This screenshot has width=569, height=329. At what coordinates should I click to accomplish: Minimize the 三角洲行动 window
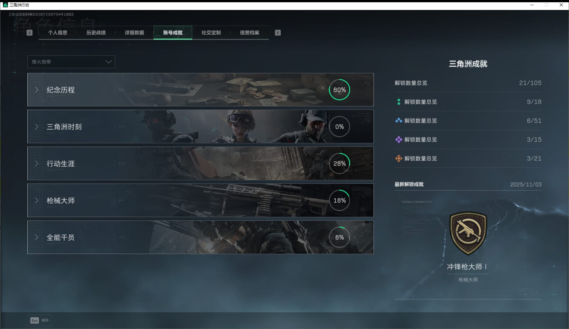[532, 5]
